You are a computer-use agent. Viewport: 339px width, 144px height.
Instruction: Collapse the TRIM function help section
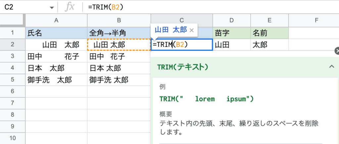click(x=331, y=67)
